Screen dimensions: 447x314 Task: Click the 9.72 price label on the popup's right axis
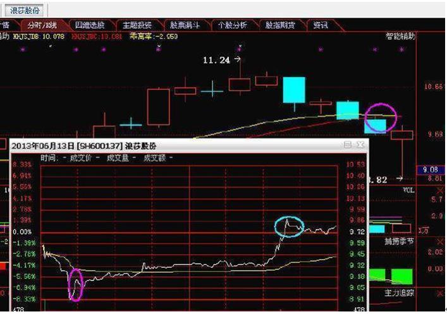click(357, 232)
